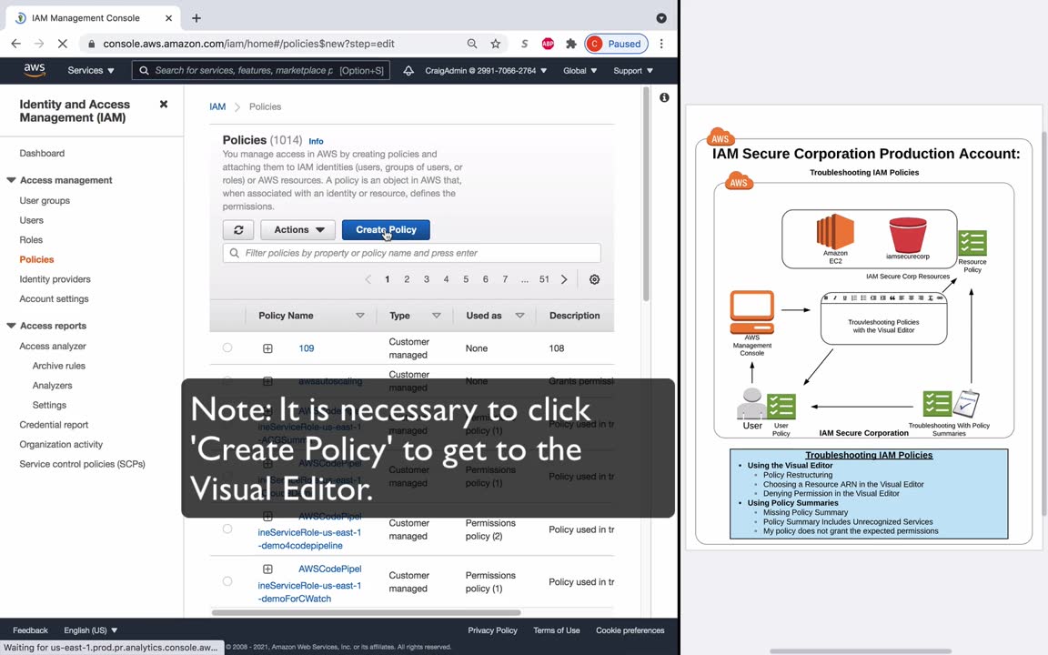Screen dimensions: 1048x655
Task: Change language via English (US) dropdown
Action: tap(90, 630)
